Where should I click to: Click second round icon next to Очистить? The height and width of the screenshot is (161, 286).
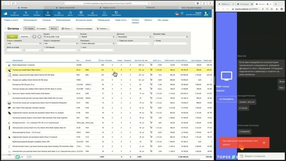click(x=39, y=37)
